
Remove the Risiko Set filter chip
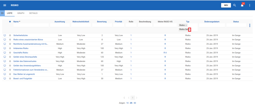click(189, 30)
